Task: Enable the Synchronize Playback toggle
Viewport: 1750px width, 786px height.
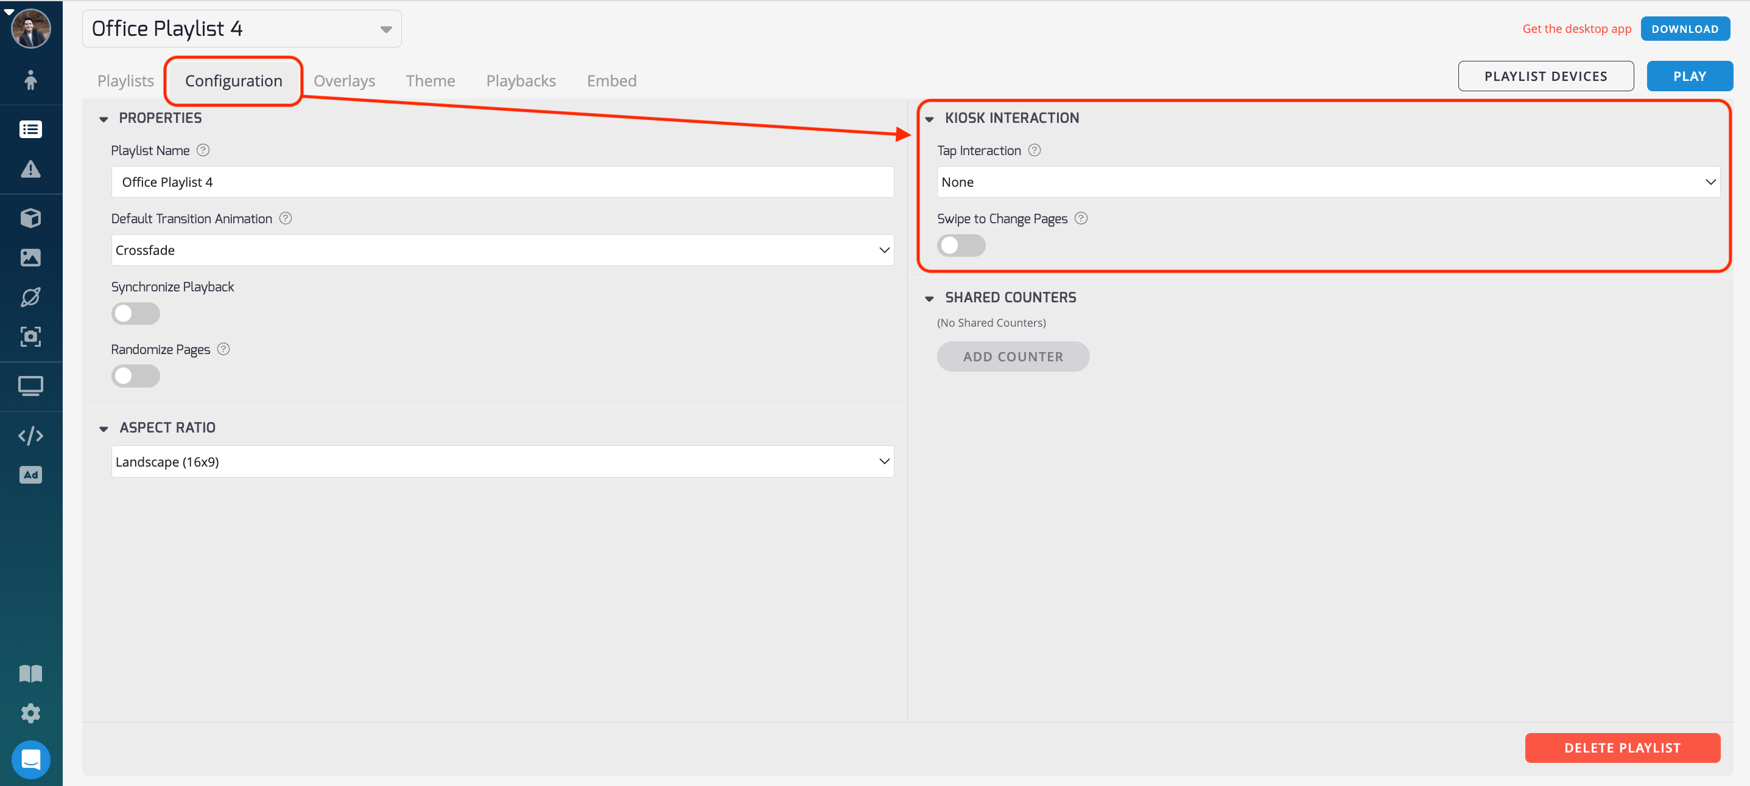Action: coord(135,313)
